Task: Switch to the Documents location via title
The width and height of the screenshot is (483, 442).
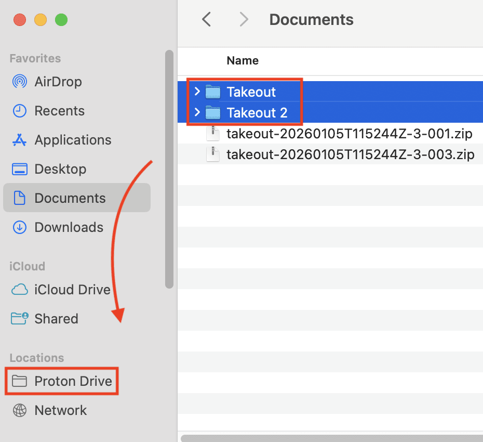Action: [311, 20]
